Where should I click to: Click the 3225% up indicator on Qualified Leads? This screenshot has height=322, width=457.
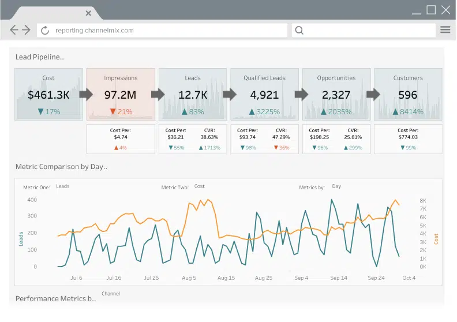pos(265,111)
